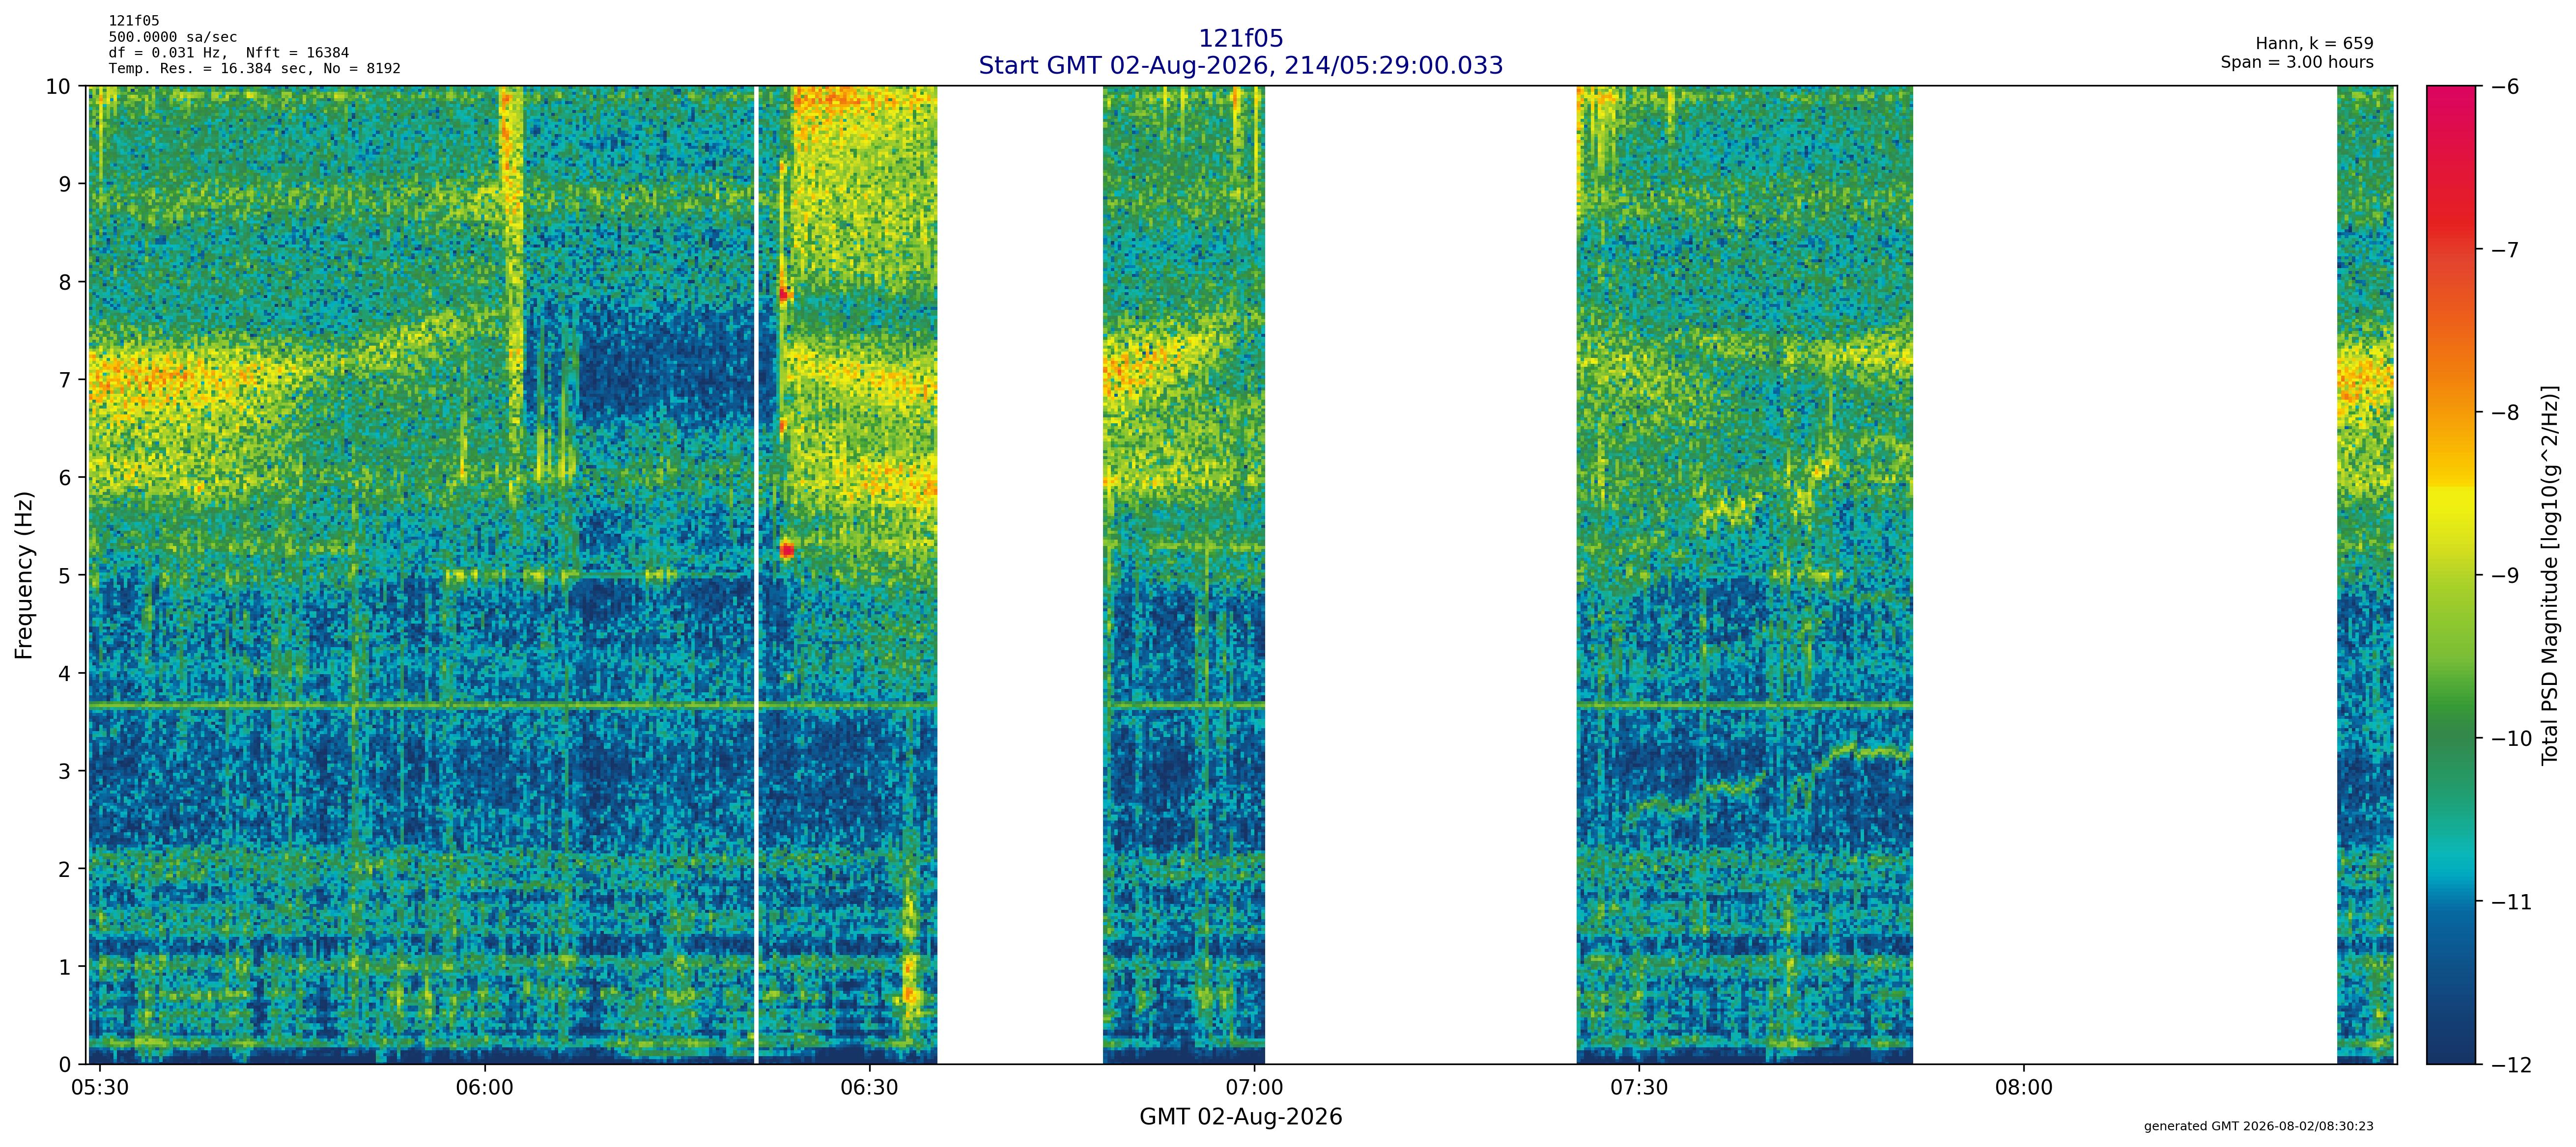The image size is (2576, 1147).
Task: Select the '−7' colorbar tick label
Action: (x=2504, y=250)
